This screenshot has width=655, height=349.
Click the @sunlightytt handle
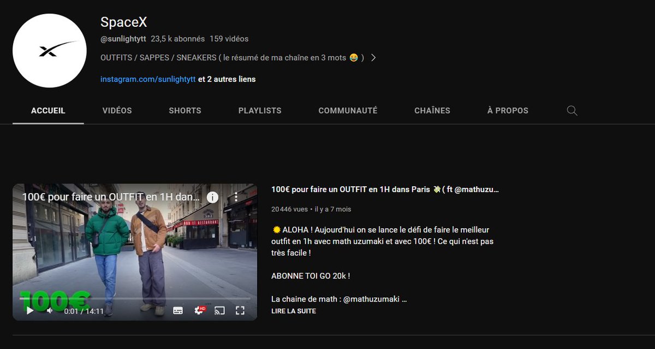(x=123, y=39)
